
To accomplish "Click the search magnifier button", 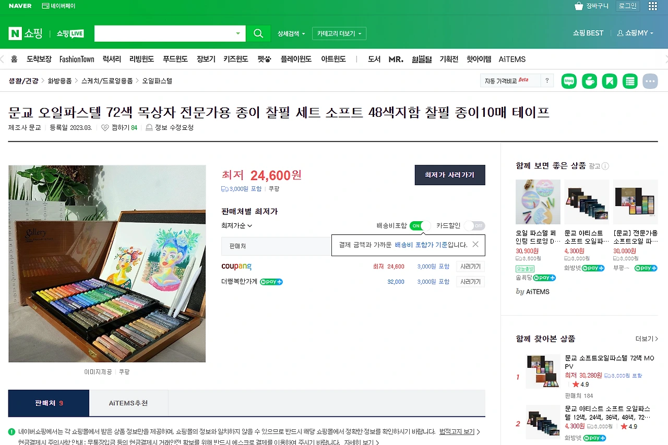I will [258, 33].
